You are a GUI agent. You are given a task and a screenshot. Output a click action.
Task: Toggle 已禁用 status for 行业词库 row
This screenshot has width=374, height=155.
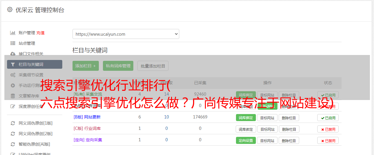coord(328,129)
